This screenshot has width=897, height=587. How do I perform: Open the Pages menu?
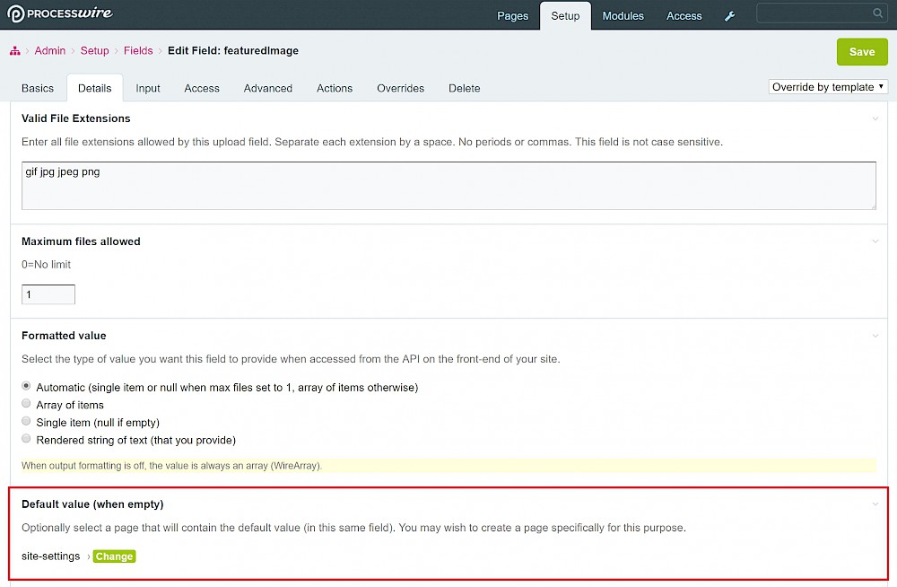[512, 16]
